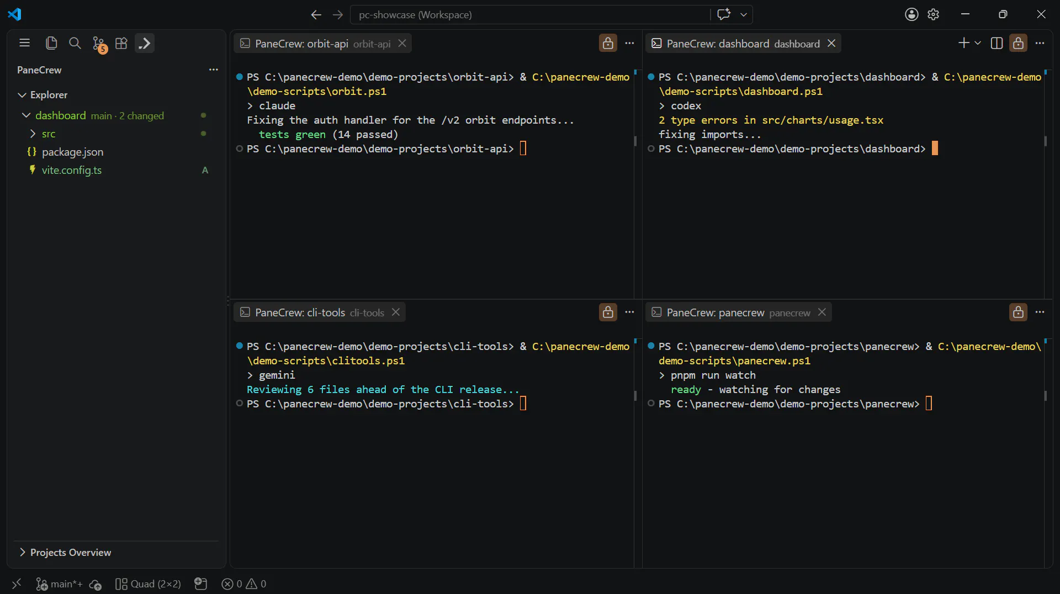
Task: Select the PaneCrew: dashboard tab
Action: 743,44
